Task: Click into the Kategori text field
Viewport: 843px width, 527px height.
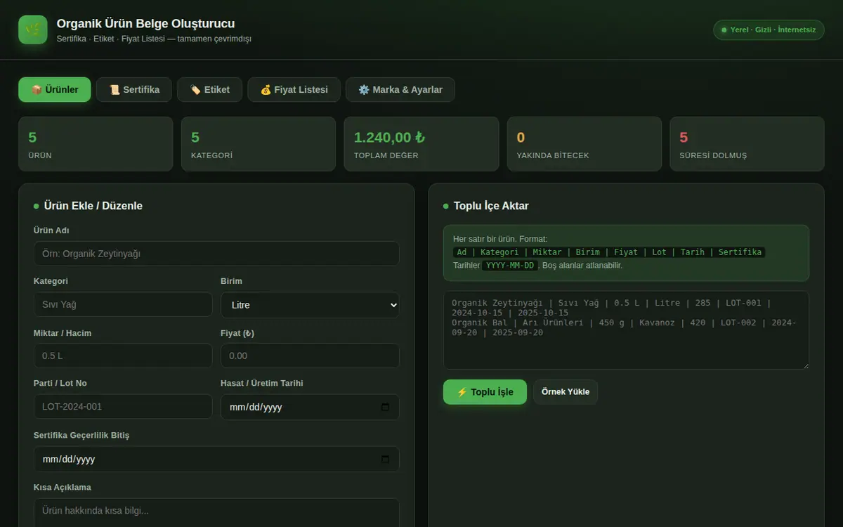Action: (123, 305)
